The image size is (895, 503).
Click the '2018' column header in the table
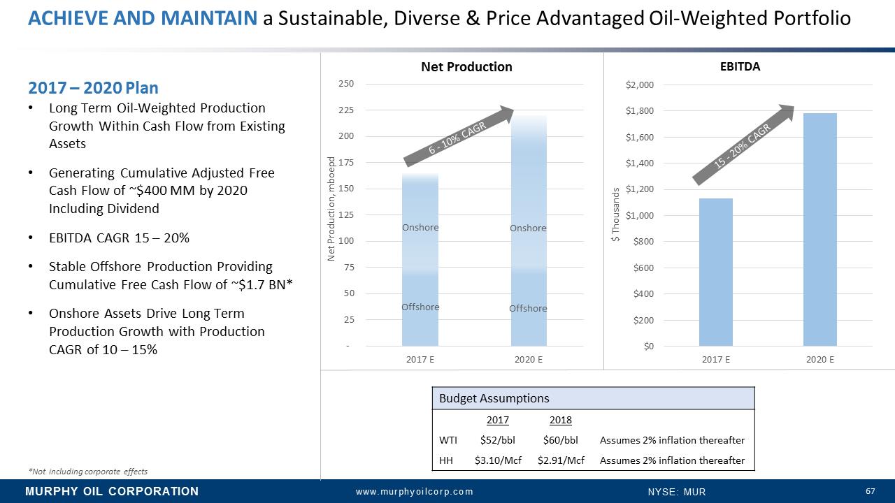pos(561,420)
